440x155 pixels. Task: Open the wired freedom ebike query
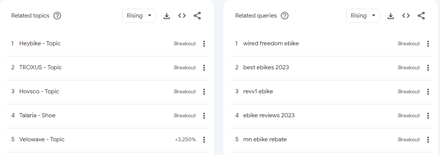click(x=271, y=43)
